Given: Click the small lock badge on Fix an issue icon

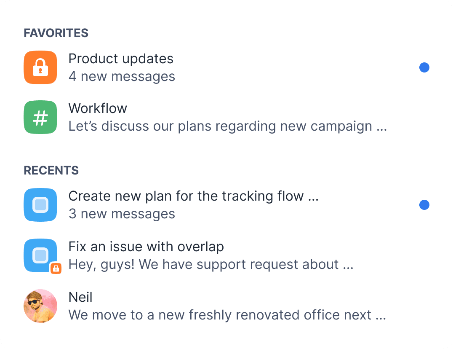Looking at the screenshot, I should tap(55, 268).
